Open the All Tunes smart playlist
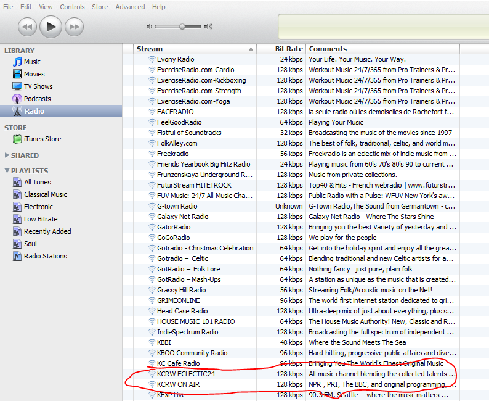 (37, 182)
